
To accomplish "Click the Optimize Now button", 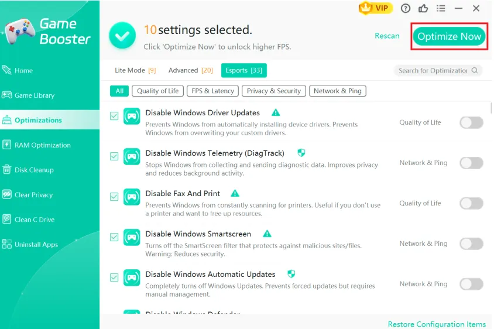I will 450,36.
